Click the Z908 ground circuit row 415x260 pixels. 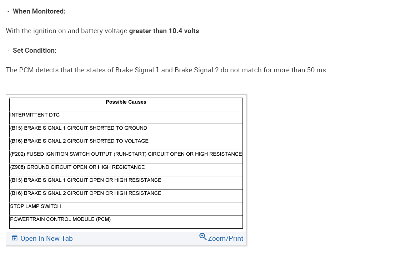tap(77, 167)
